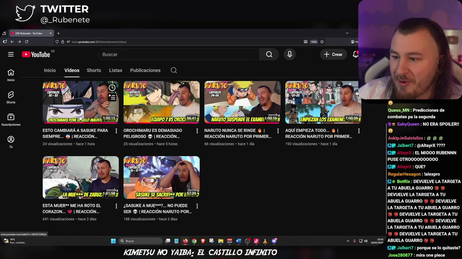Open Shorts in the left sidebar

point(11,97)
